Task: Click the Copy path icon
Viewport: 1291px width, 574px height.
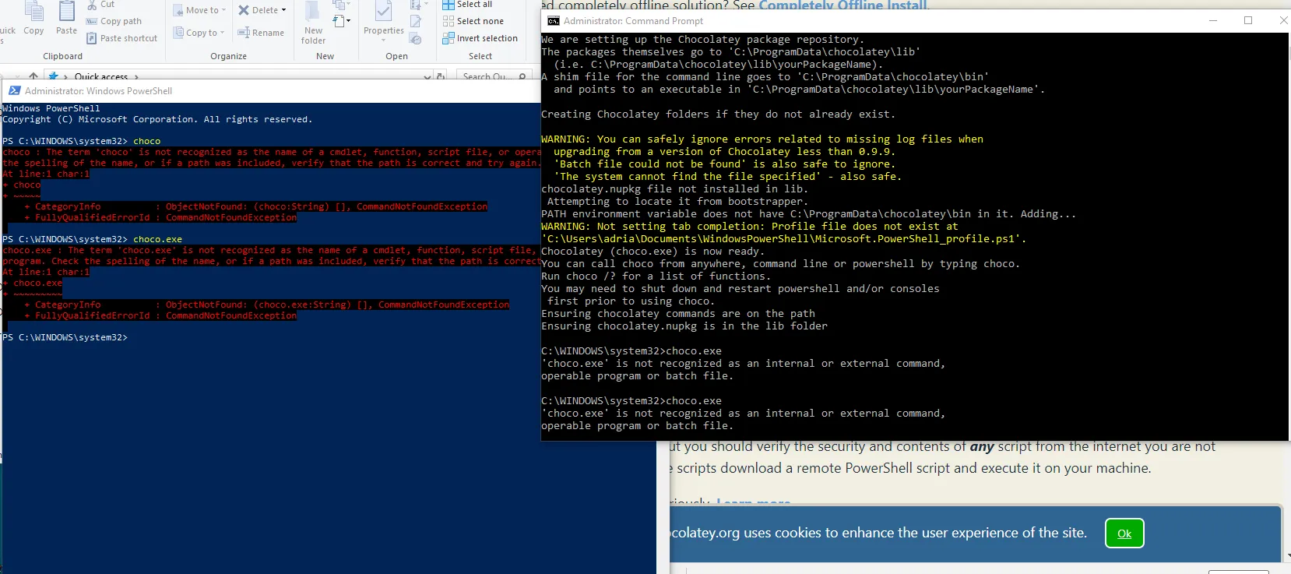Action: tap(92, 21)
